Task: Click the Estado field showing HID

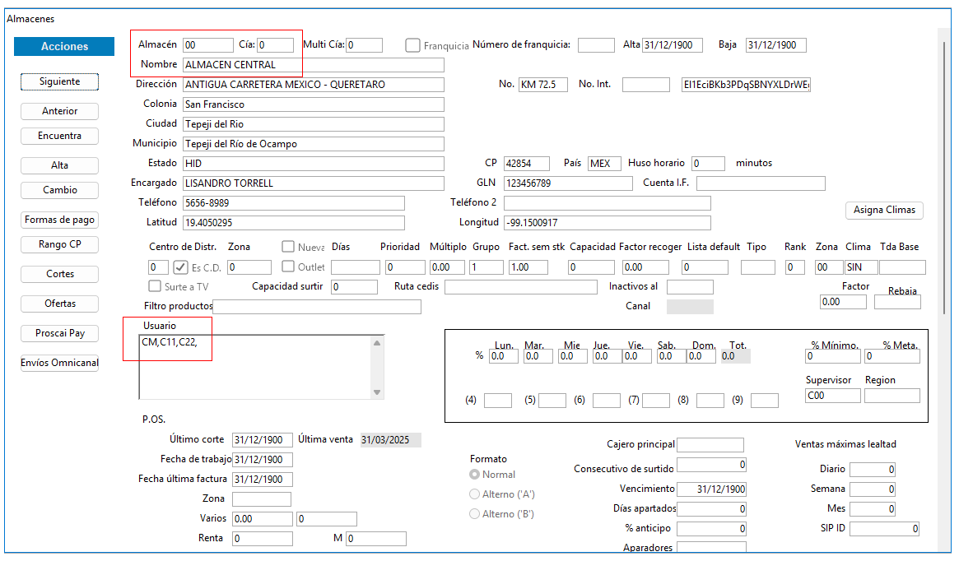Action: coord(313,163)
